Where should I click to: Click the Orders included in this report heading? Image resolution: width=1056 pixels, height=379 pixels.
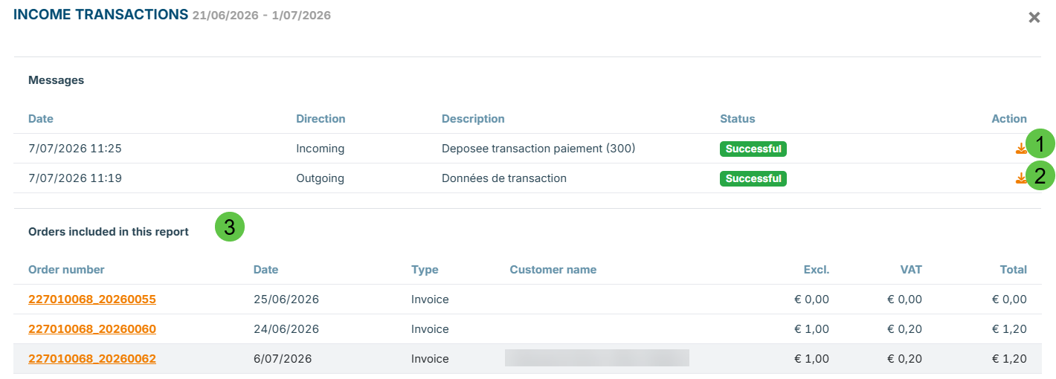(109, 232)
